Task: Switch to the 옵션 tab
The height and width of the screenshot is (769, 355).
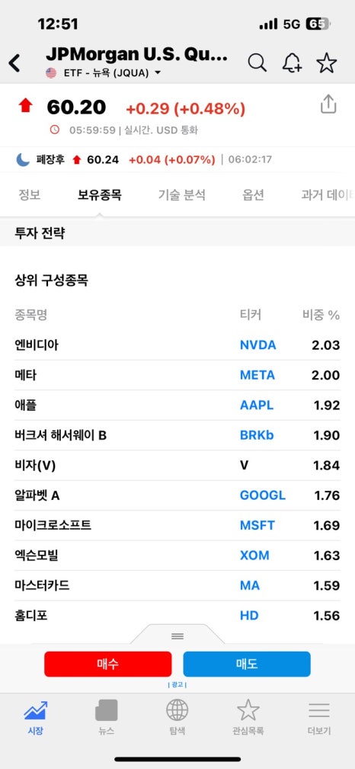Action: [x=253, y=194]
